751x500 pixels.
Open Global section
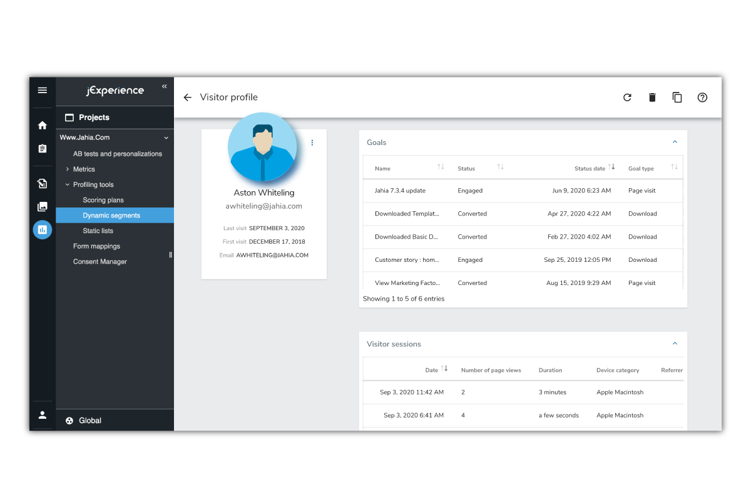click(x=115, y=421)
